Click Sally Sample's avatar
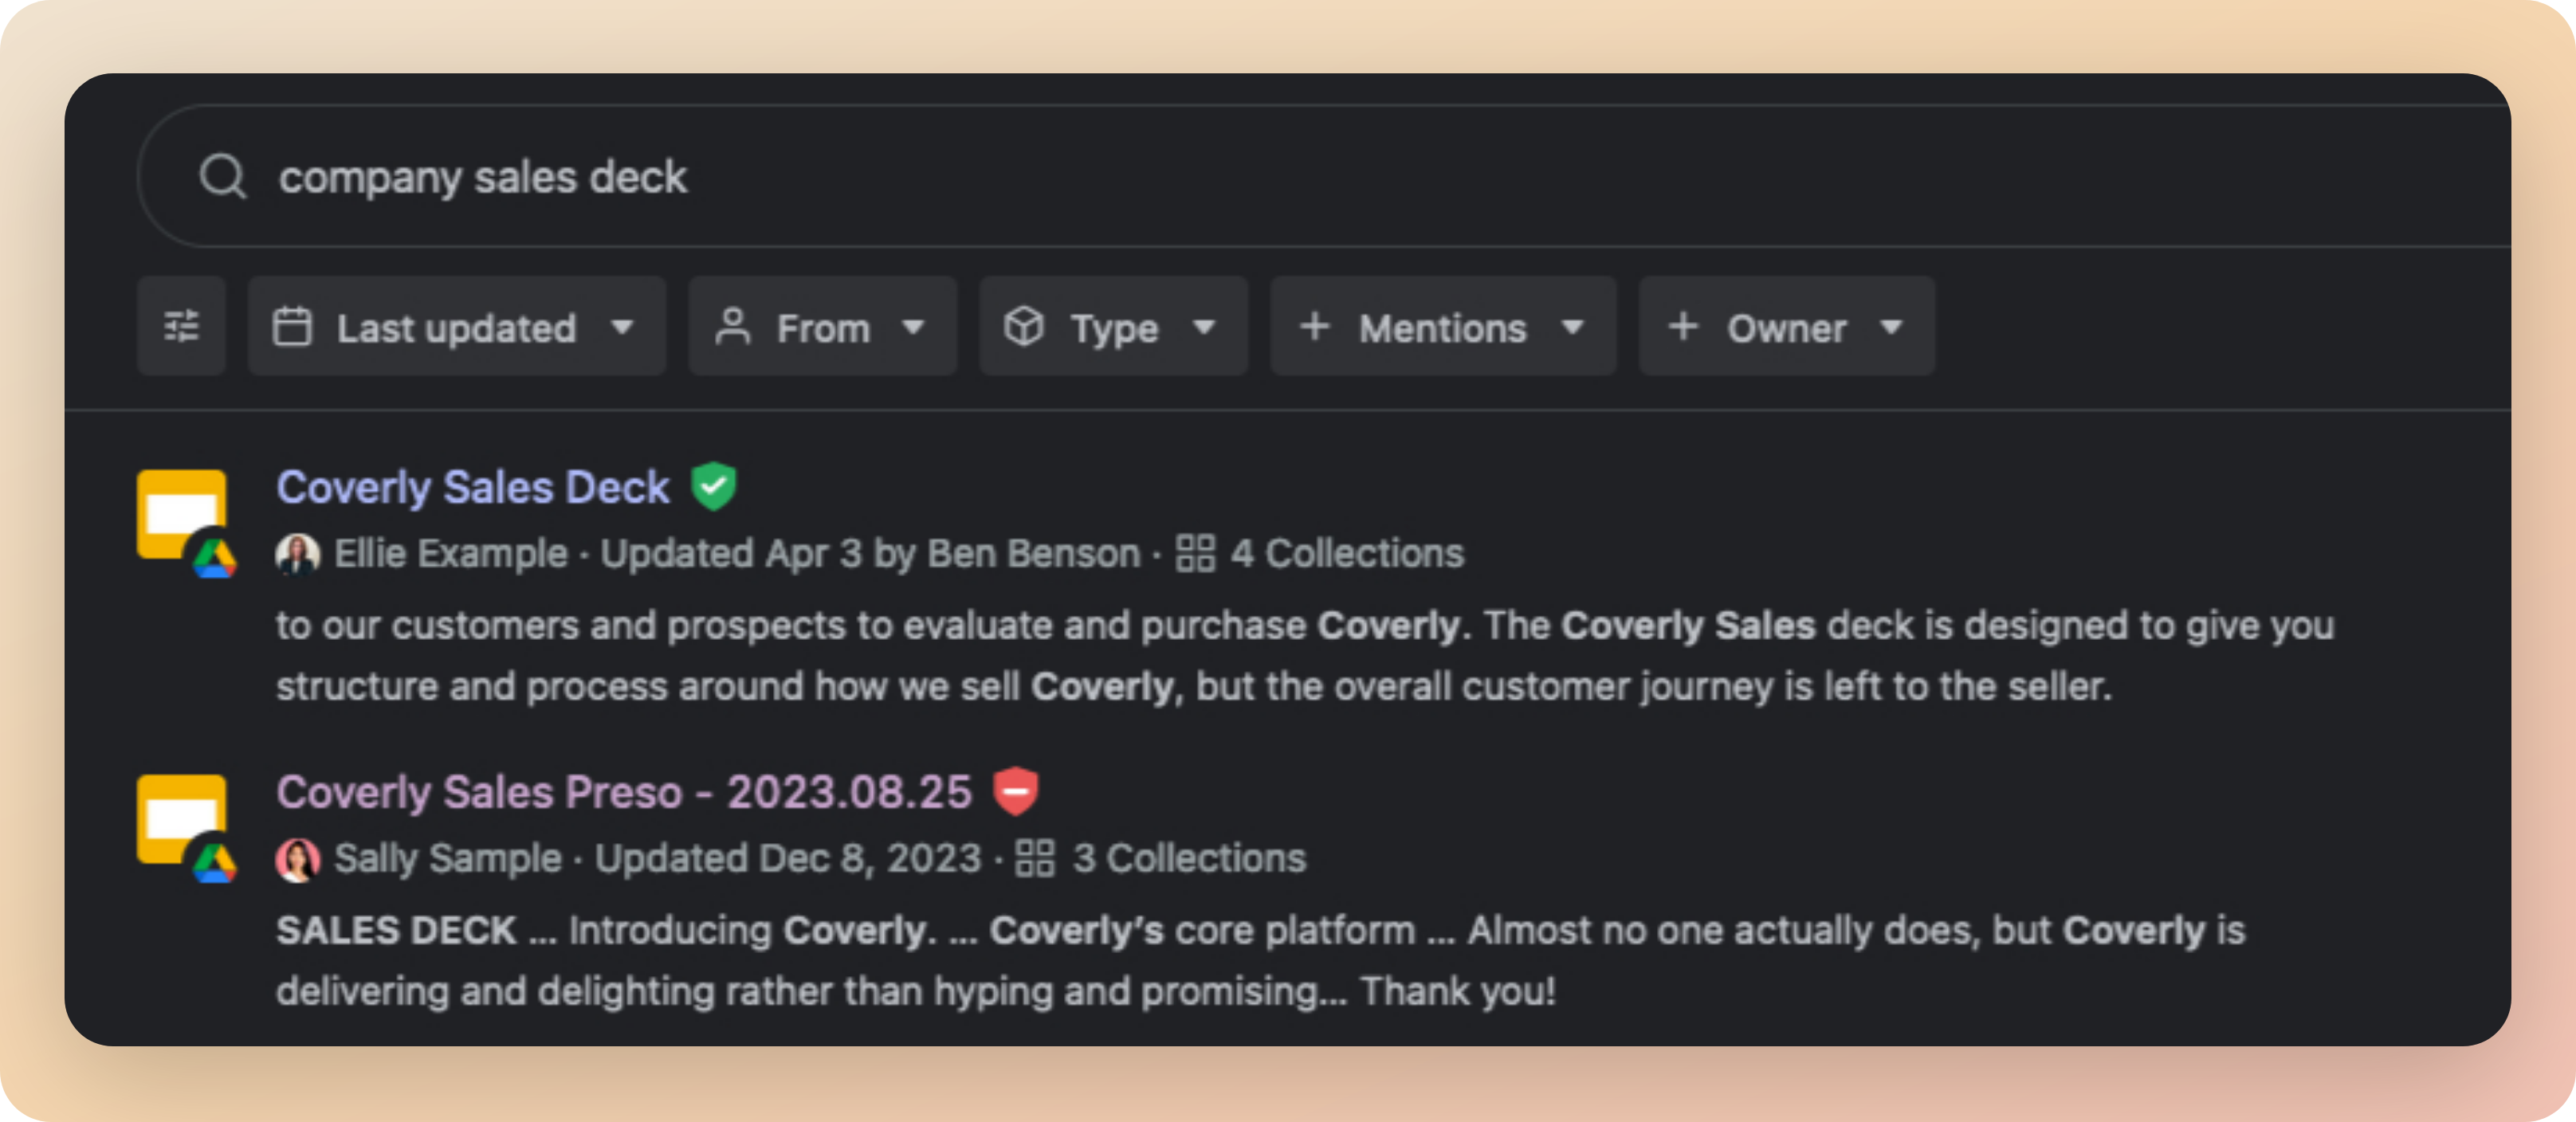 (297, 859)
